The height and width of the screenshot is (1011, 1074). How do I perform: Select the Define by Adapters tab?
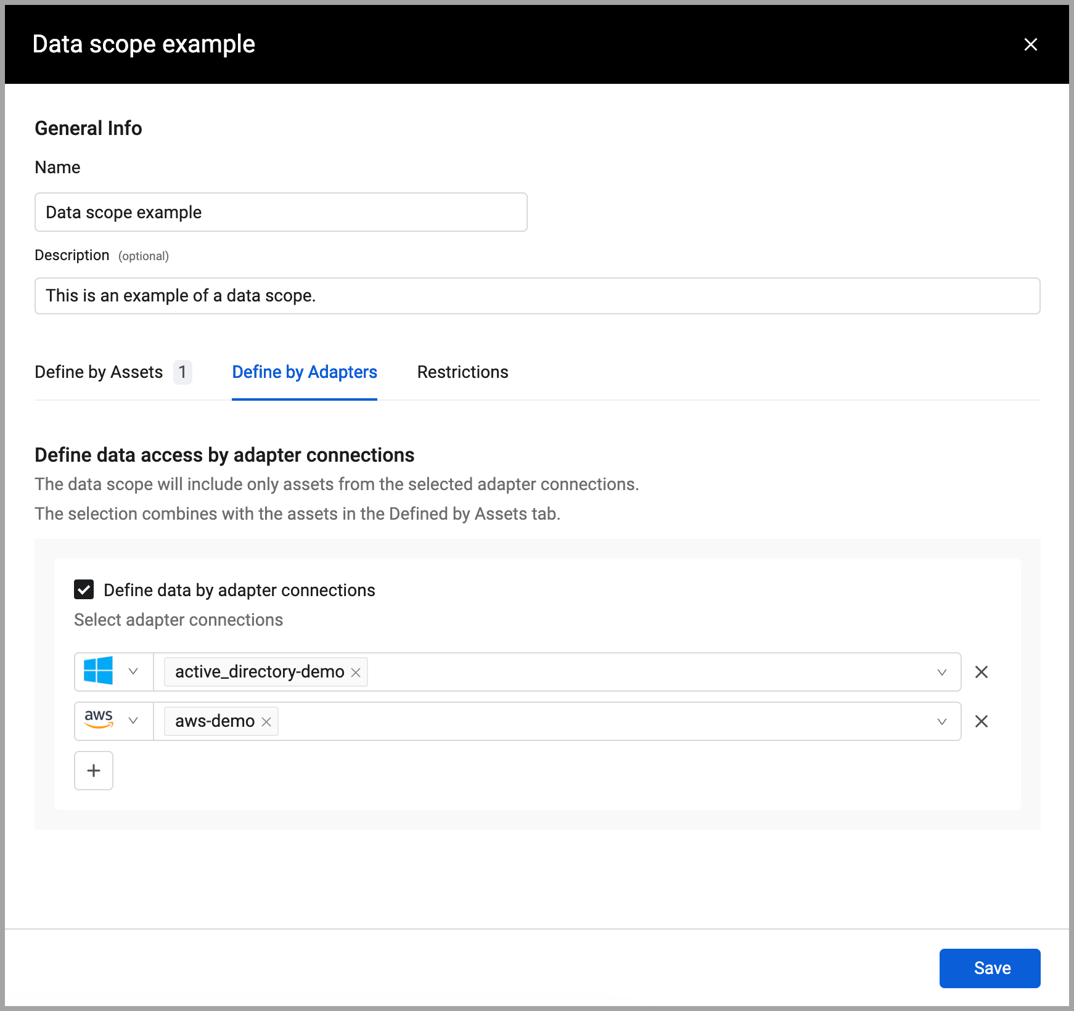coord(305,372)
